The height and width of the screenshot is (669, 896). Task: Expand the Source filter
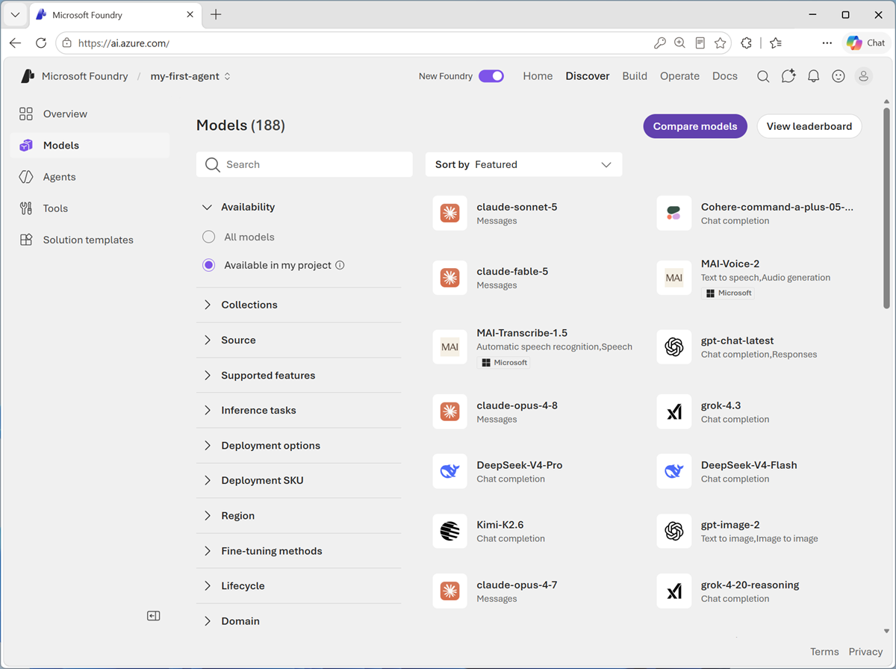coord(299,340)
